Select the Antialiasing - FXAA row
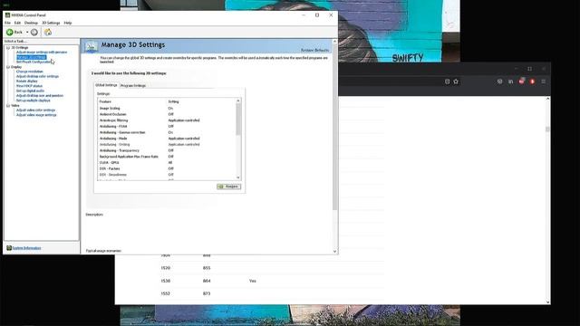This screenshot has width=580, height=326. point(167,126)
